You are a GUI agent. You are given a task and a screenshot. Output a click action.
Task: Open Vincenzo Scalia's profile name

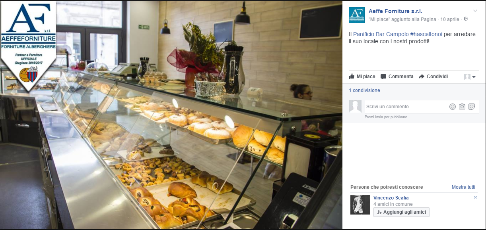[x=391, y=198]
